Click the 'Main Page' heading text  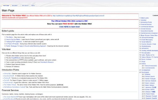(x=8, y=10)
